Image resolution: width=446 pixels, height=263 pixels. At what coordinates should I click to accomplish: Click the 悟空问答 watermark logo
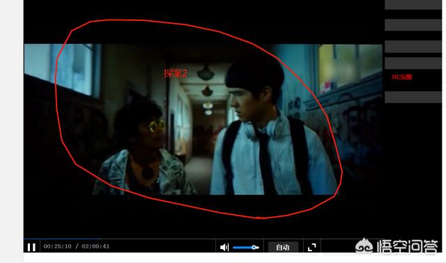[x=364, y=246]
